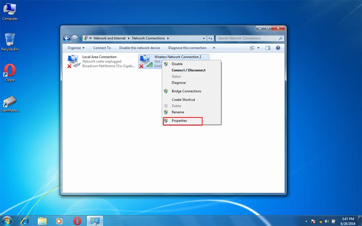Image resolution: width=362 pixels, height=226 pixels.
Task: Expand arrow after Network Connections breadcrumb
Action: click(168, 38)
